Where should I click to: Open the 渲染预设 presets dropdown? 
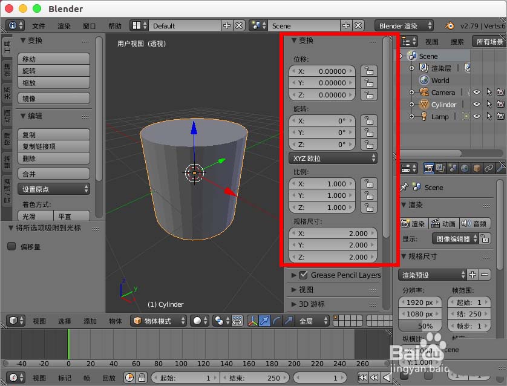(x=433, y=275)
